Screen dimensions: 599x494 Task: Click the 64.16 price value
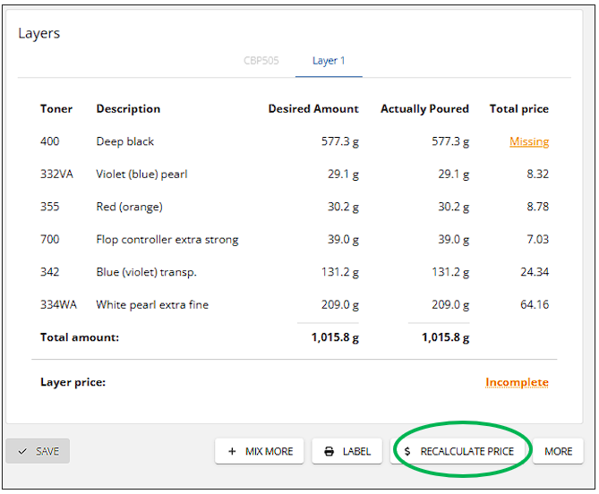[x=535, y=304]
